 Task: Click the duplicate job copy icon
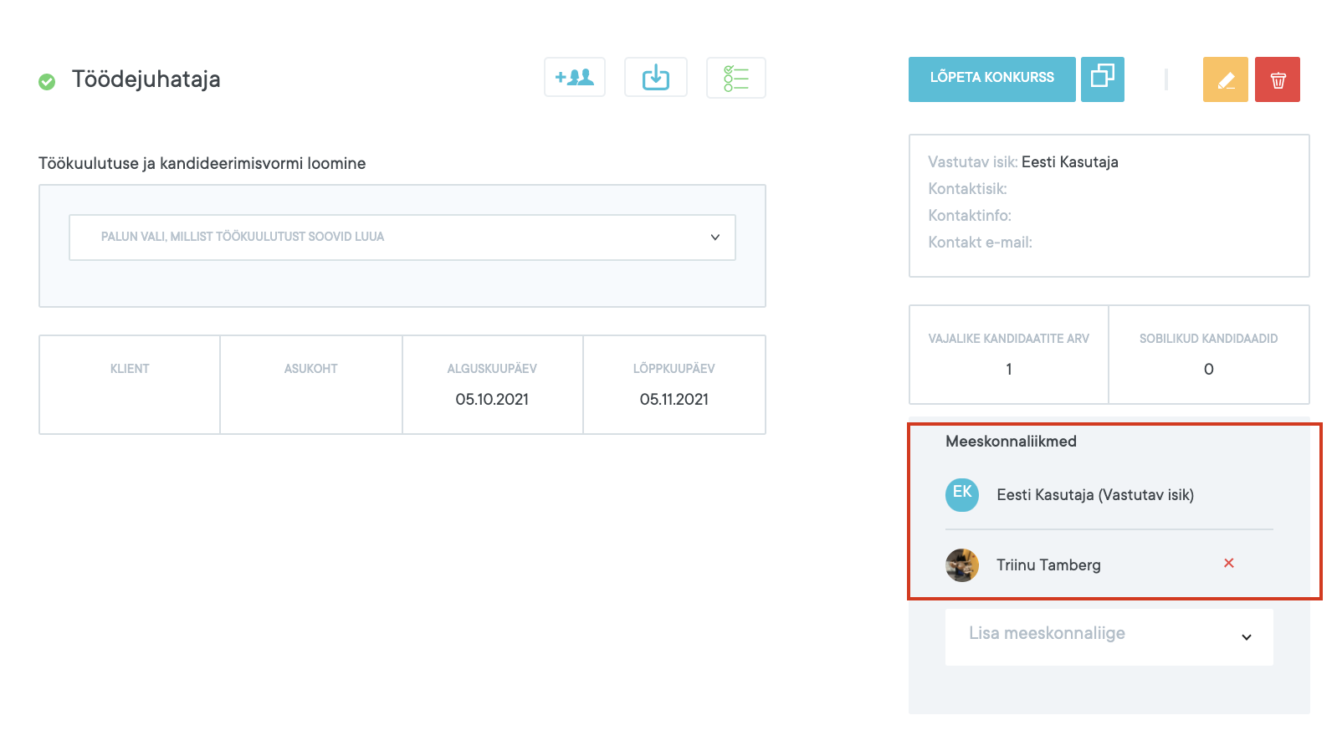(1102, 79)
